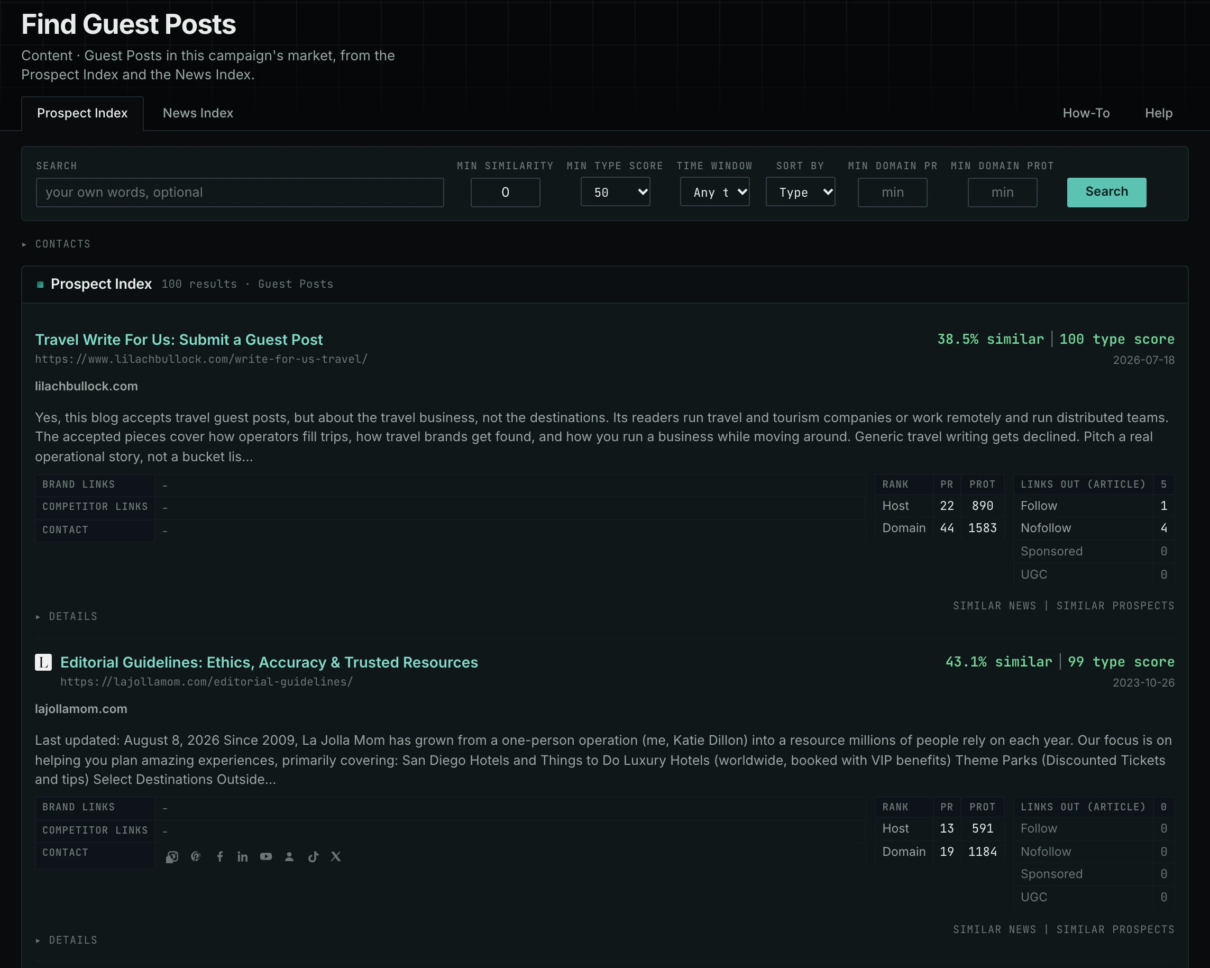Click Similar News for the lilachbullock.com result
The image size is (1210, 968).
[994, 605]
